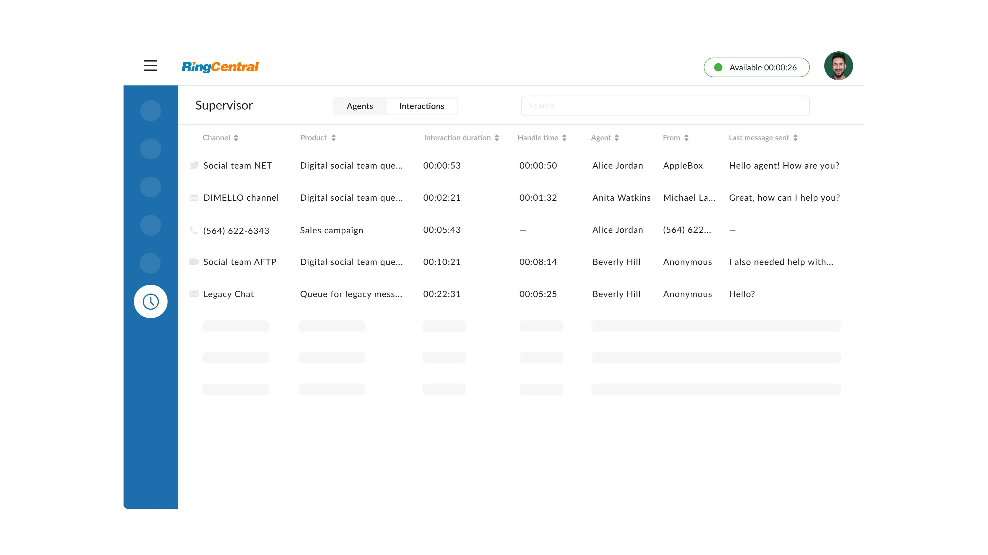Click the video icon for Social team AFTP
The height and width of the screenshot is (555, 988).
194,262
